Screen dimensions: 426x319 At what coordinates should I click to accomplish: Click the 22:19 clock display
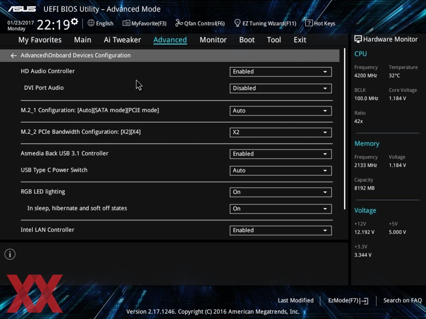coord(53,24)
